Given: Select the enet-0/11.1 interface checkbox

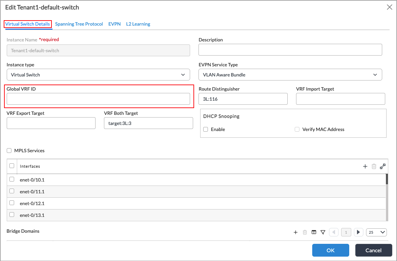Looking at the screenshot, I should coord(12,191).
